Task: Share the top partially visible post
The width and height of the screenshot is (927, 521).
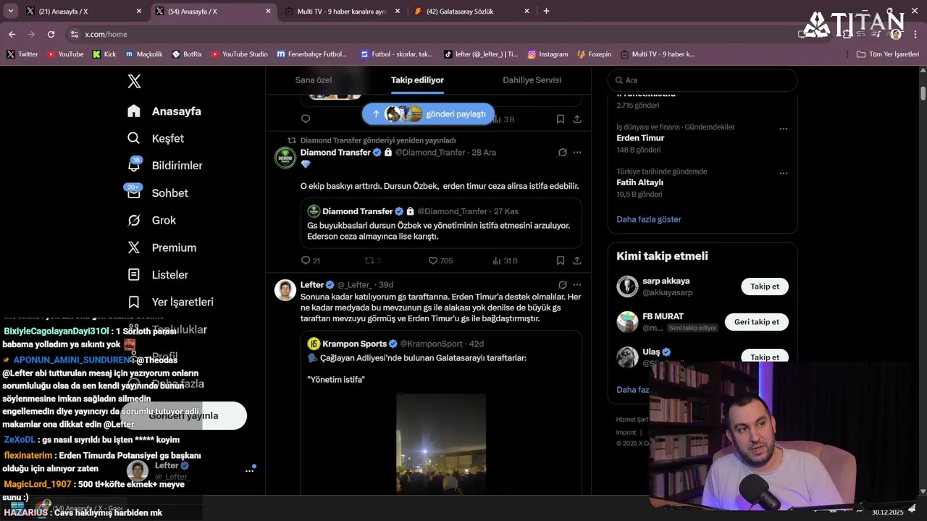Action: pos(577,119)
